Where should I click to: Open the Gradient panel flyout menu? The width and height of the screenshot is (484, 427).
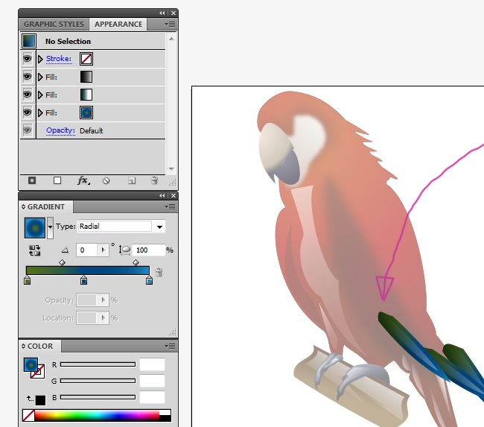click(171, 206)
